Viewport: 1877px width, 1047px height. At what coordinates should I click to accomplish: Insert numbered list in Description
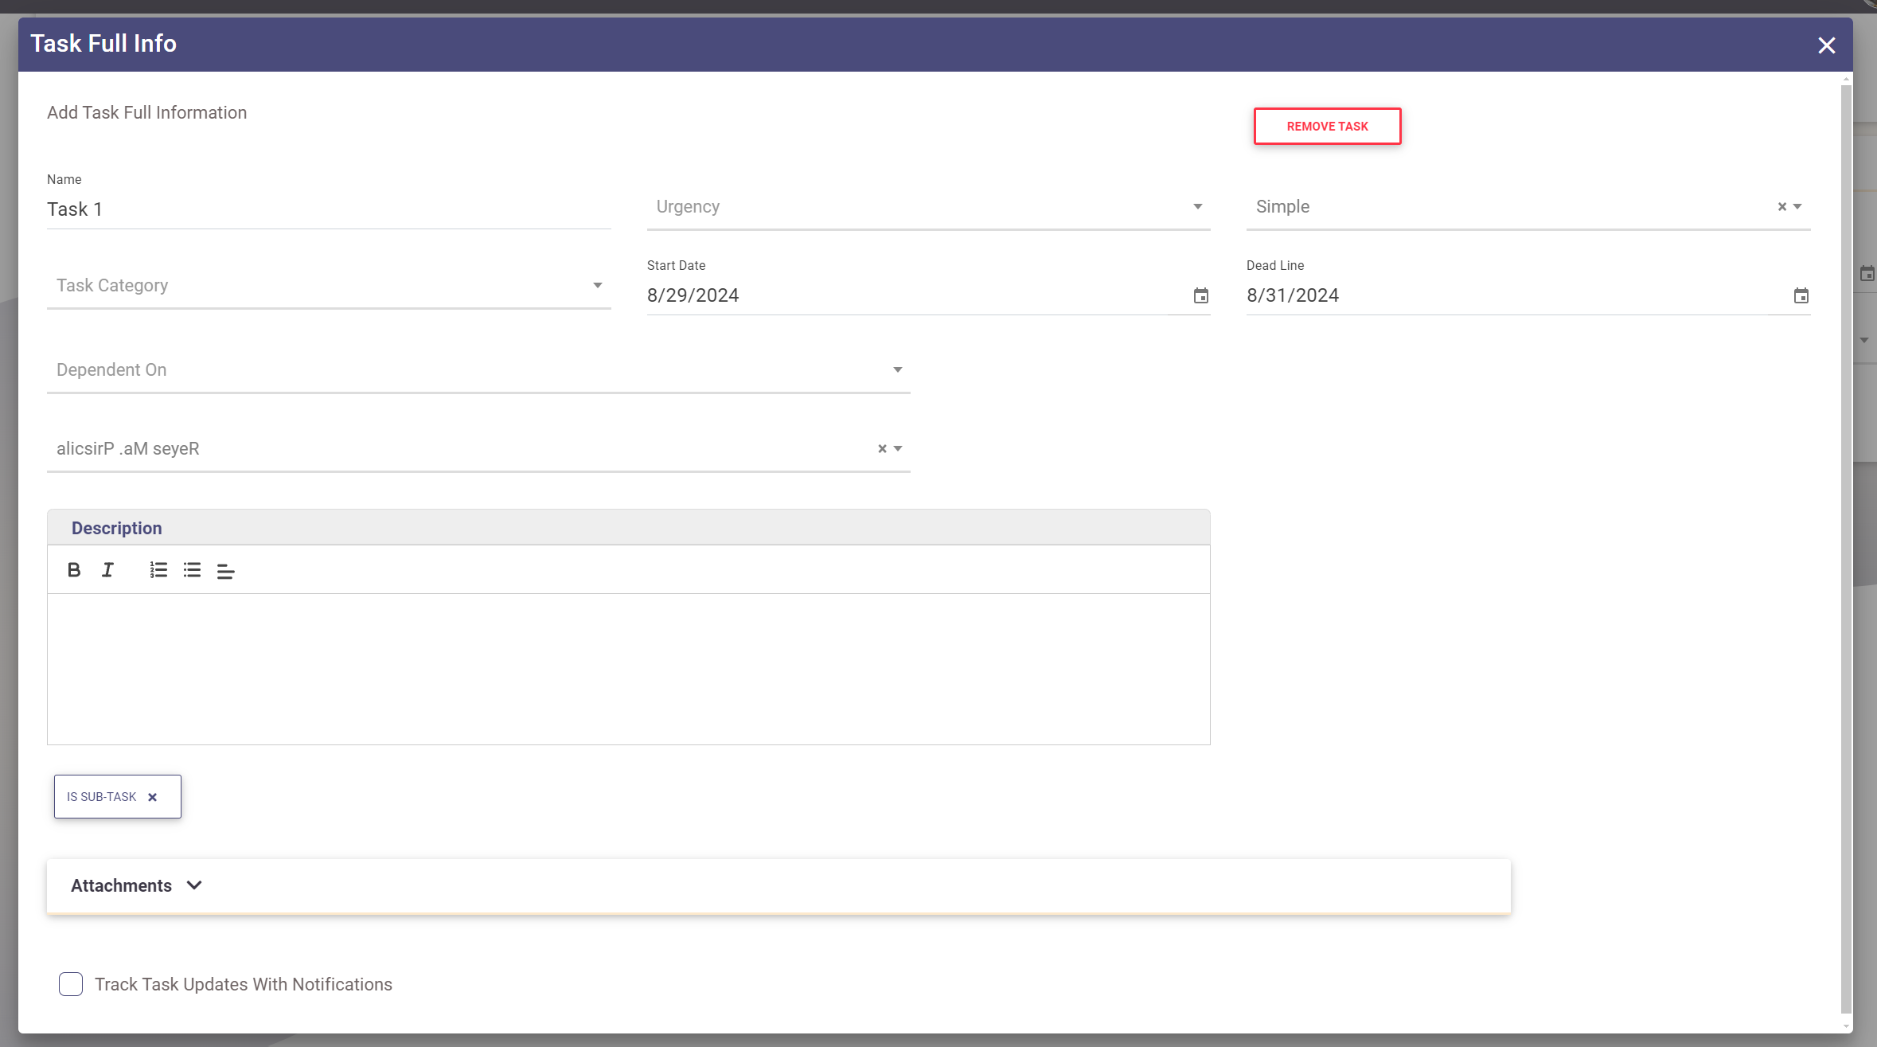(x=158, y=570)
